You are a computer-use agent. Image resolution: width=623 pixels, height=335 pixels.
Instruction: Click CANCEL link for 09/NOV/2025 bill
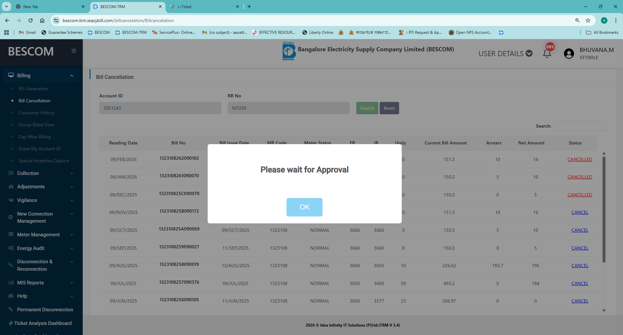click(x=580, y=212)
